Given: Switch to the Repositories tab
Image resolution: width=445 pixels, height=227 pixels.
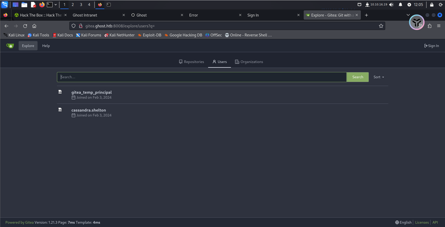Looking at the screenshot, I should 192,62.
